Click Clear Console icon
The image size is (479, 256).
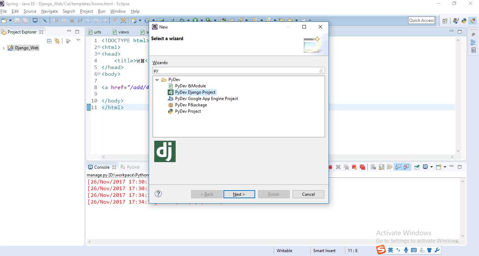pos(373,167)
